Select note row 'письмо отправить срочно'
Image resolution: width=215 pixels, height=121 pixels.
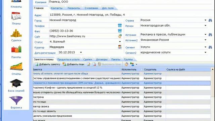[x=122, y=92]
